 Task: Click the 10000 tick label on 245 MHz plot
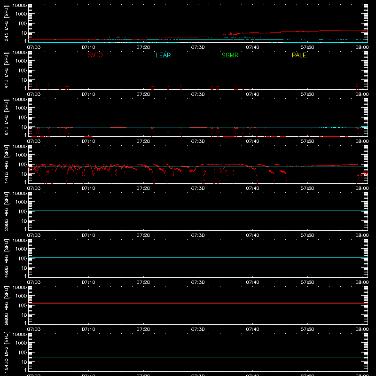[20, 6]
